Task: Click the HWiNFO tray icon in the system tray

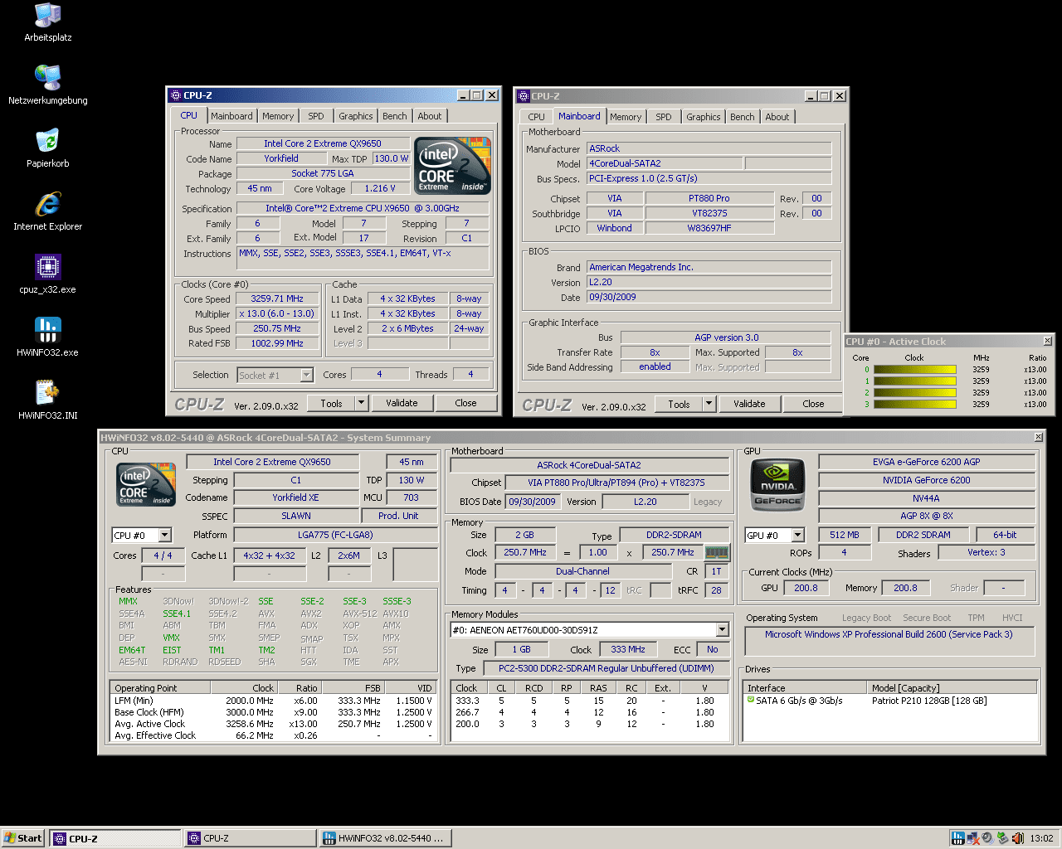Action: (x=958, y=838)
